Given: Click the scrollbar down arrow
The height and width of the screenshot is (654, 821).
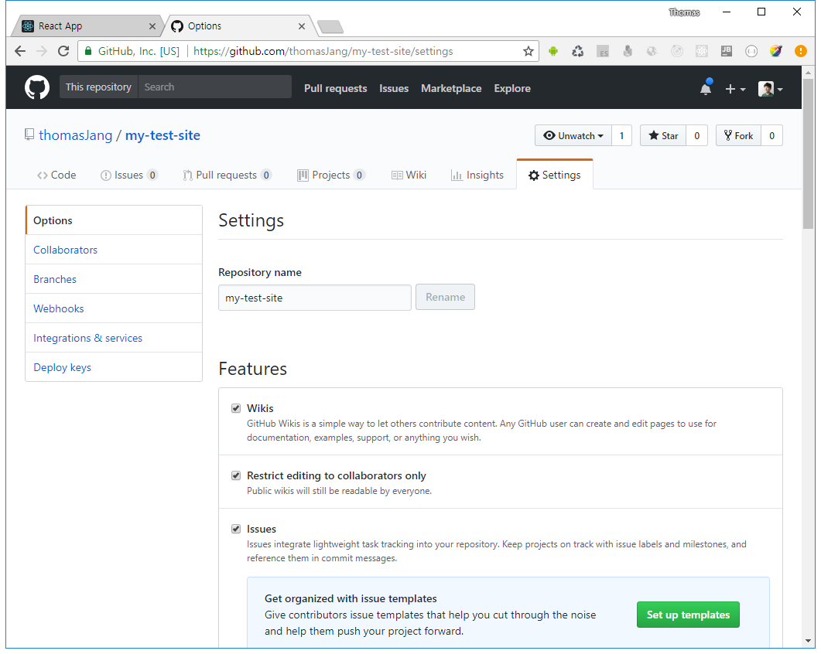Looking at the screenshot, I should tap(809, 642).
